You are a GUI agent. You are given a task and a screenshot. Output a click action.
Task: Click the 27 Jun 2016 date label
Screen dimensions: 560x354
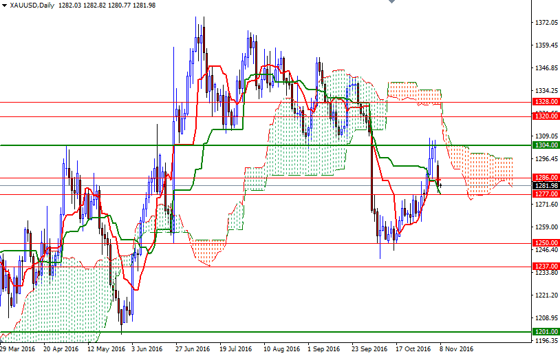tap(193, 348)
